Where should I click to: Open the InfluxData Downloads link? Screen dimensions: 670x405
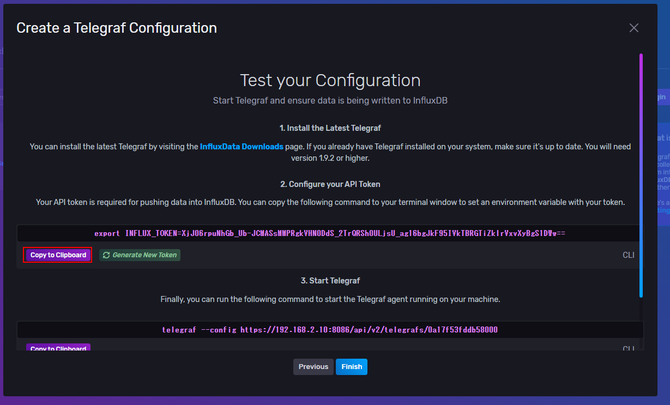pos(242,147)
